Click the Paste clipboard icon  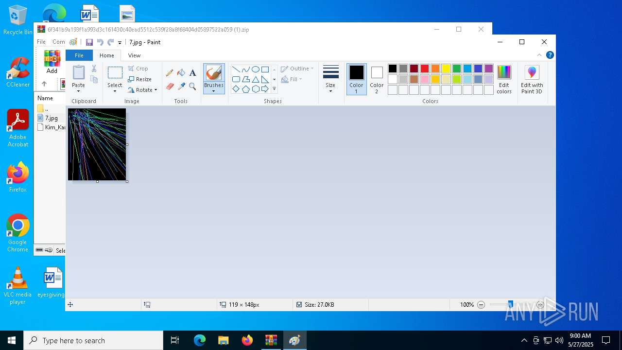78,72
